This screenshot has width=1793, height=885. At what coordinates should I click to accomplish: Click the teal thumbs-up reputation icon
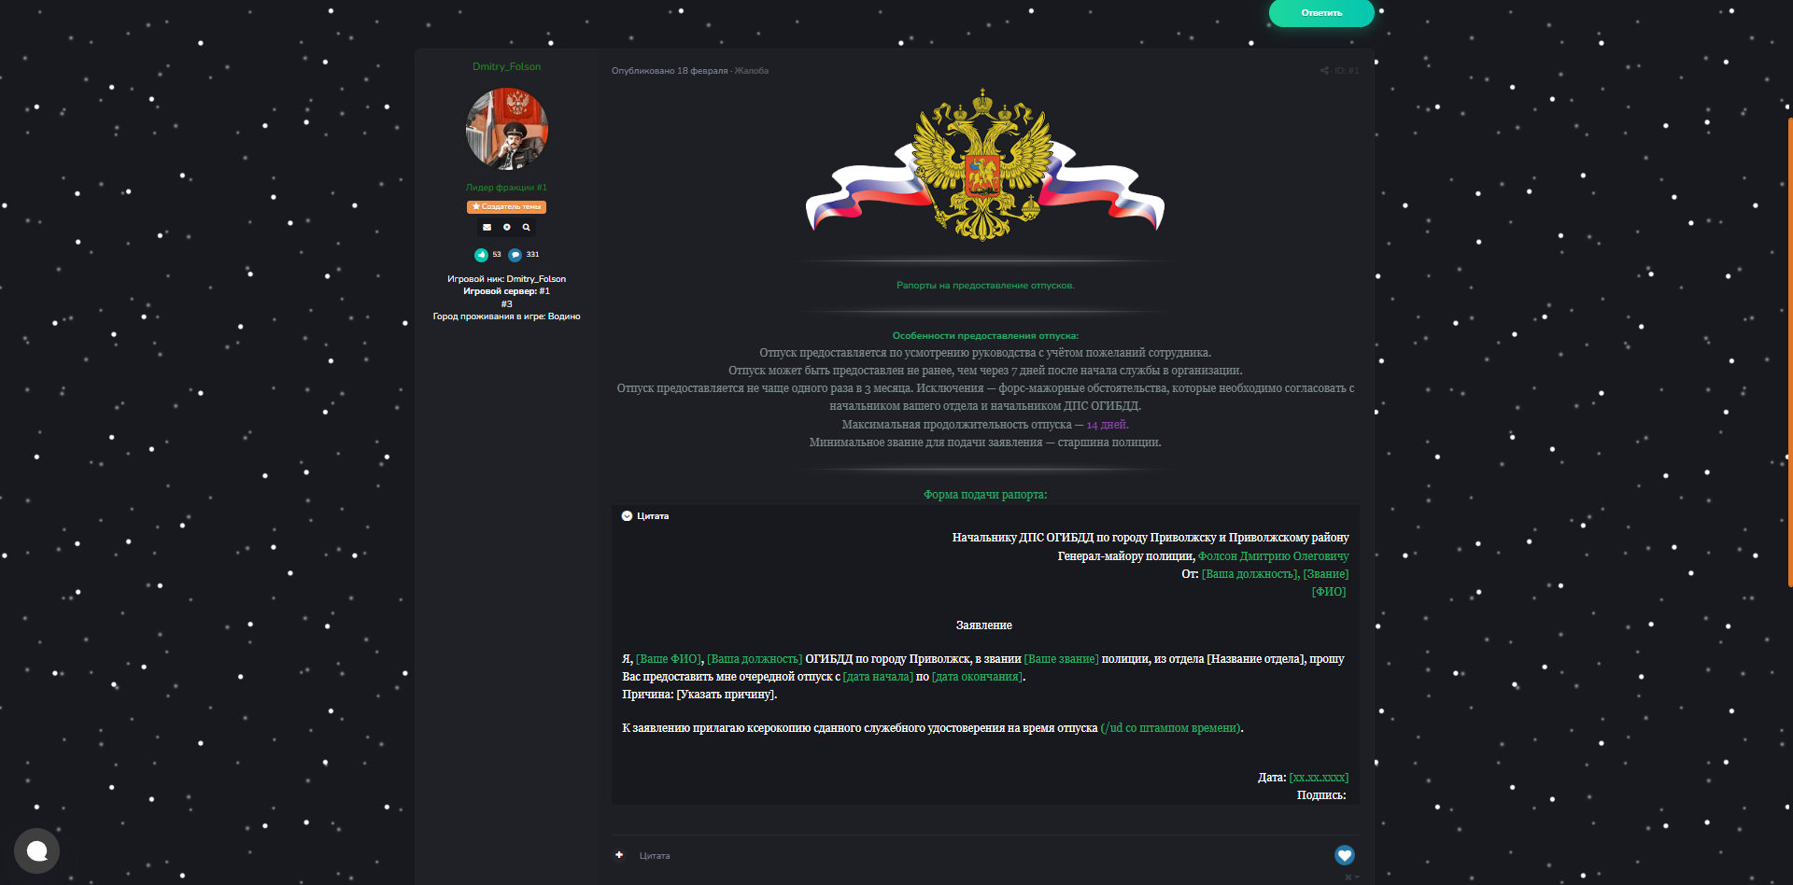[x=482, y=255]
